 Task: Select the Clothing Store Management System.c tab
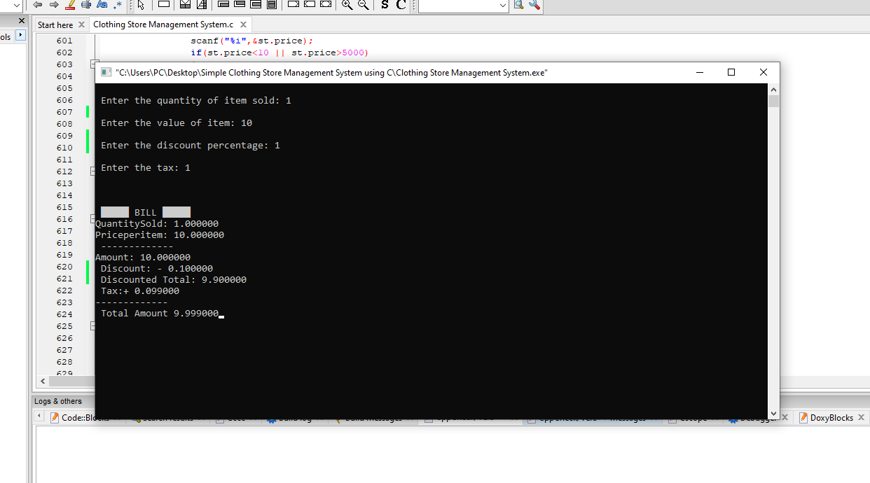pyautogui.click(x=163, y=24)
